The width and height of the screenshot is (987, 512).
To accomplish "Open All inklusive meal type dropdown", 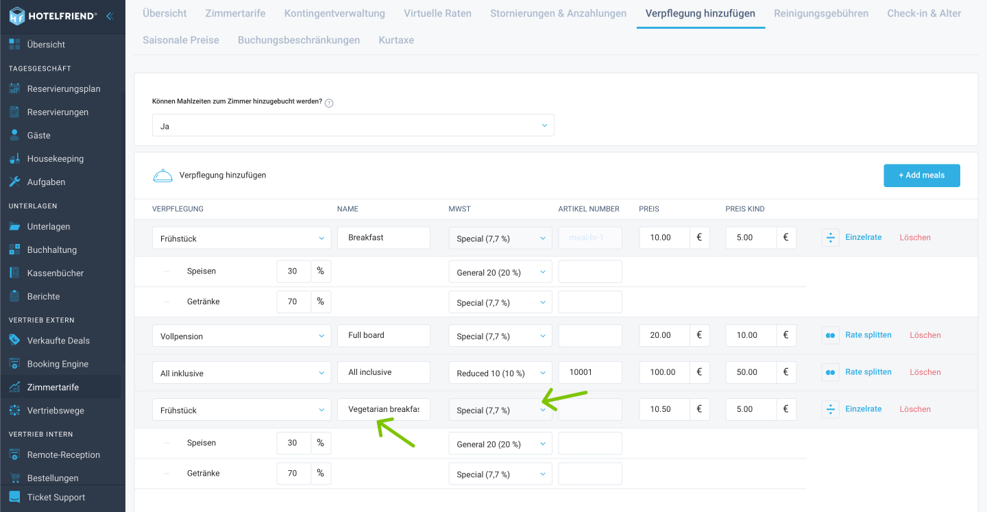I will 241,372.
